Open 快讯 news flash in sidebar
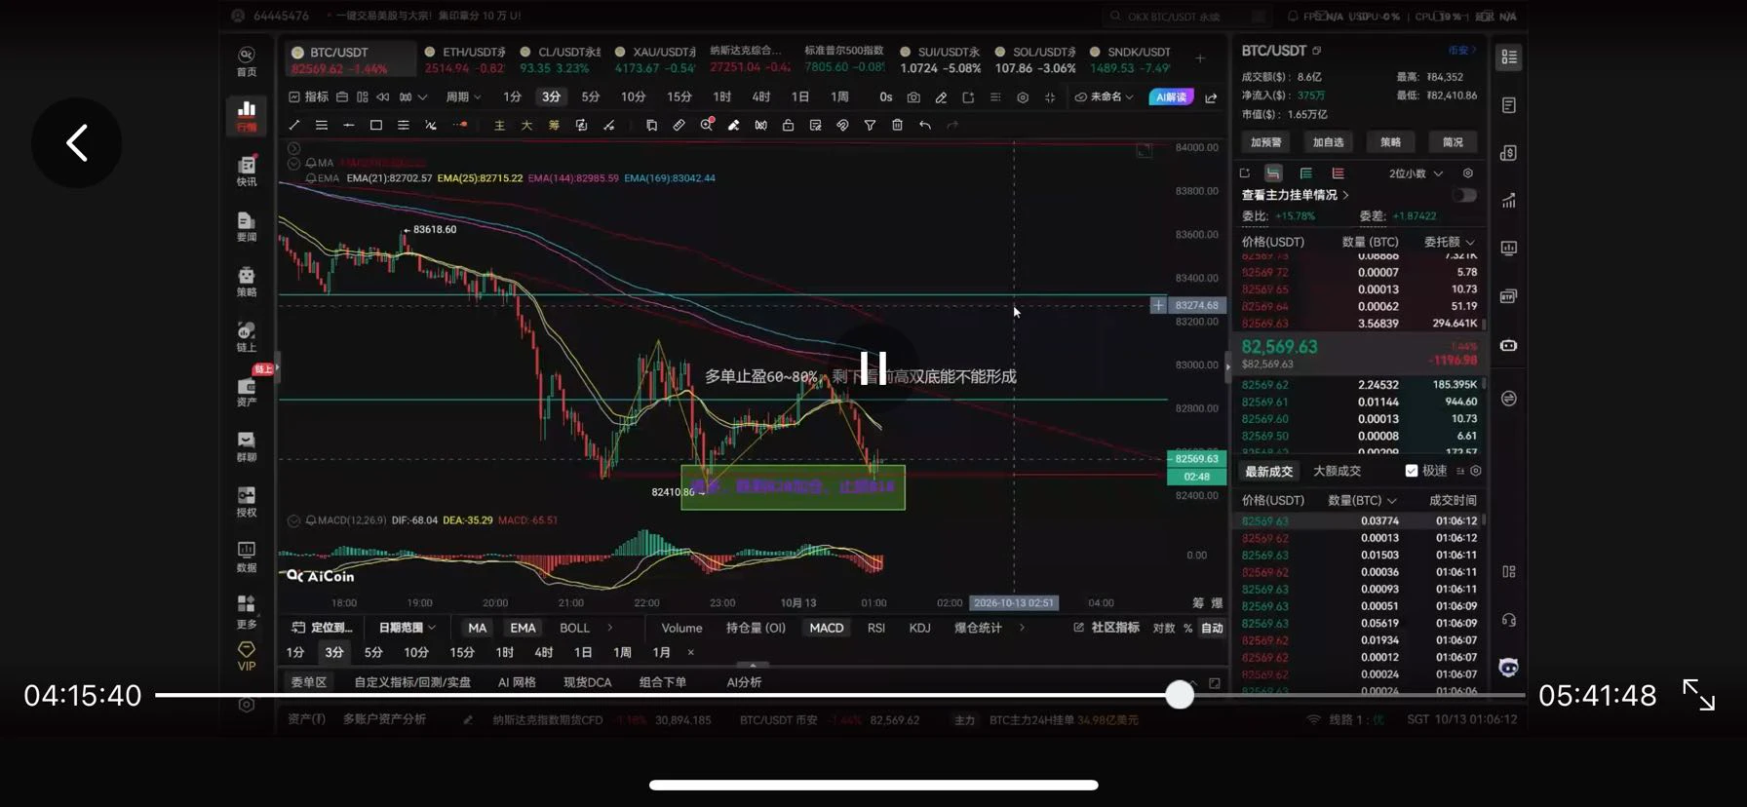This screenshot has width=1747, height=807. [247, 172]
